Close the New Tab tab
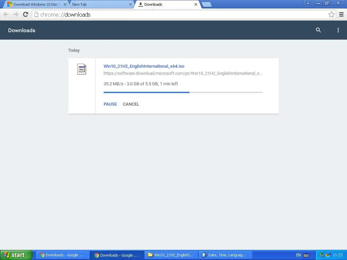 point(130,4)
